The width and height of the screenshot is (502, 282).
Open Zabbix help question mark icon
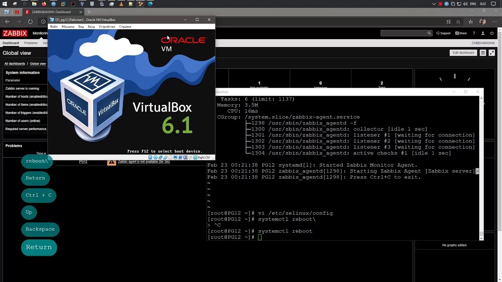point(474,33)
